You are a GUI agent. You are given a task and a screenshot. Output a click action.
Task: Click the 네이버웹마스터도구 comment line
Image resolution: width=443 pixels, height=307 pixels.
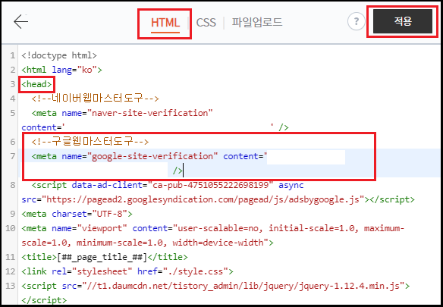[96, 99]
